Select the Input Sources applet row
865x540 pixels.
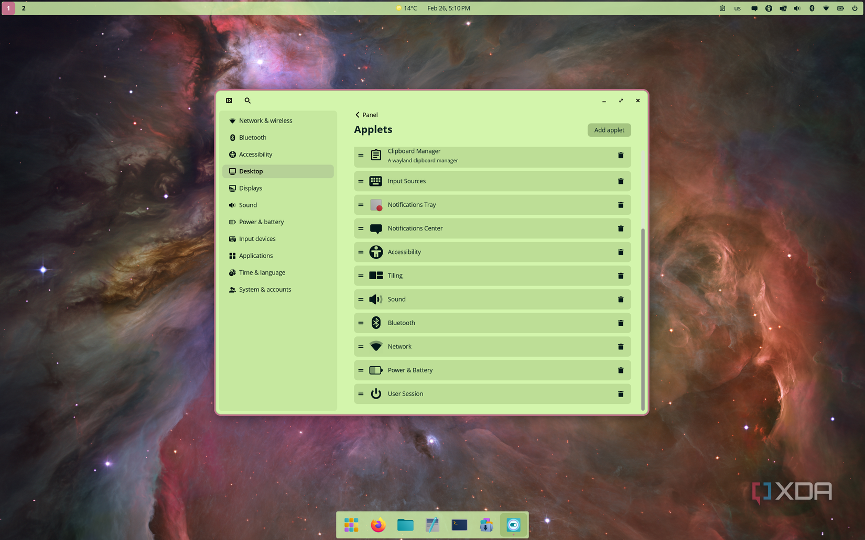click(492, 181)
